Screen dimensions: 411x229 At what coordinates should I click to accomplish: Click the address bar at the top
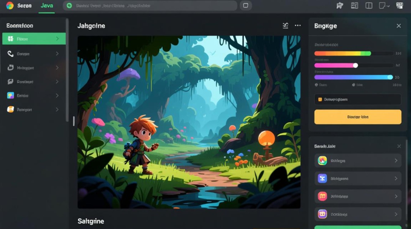150,5
